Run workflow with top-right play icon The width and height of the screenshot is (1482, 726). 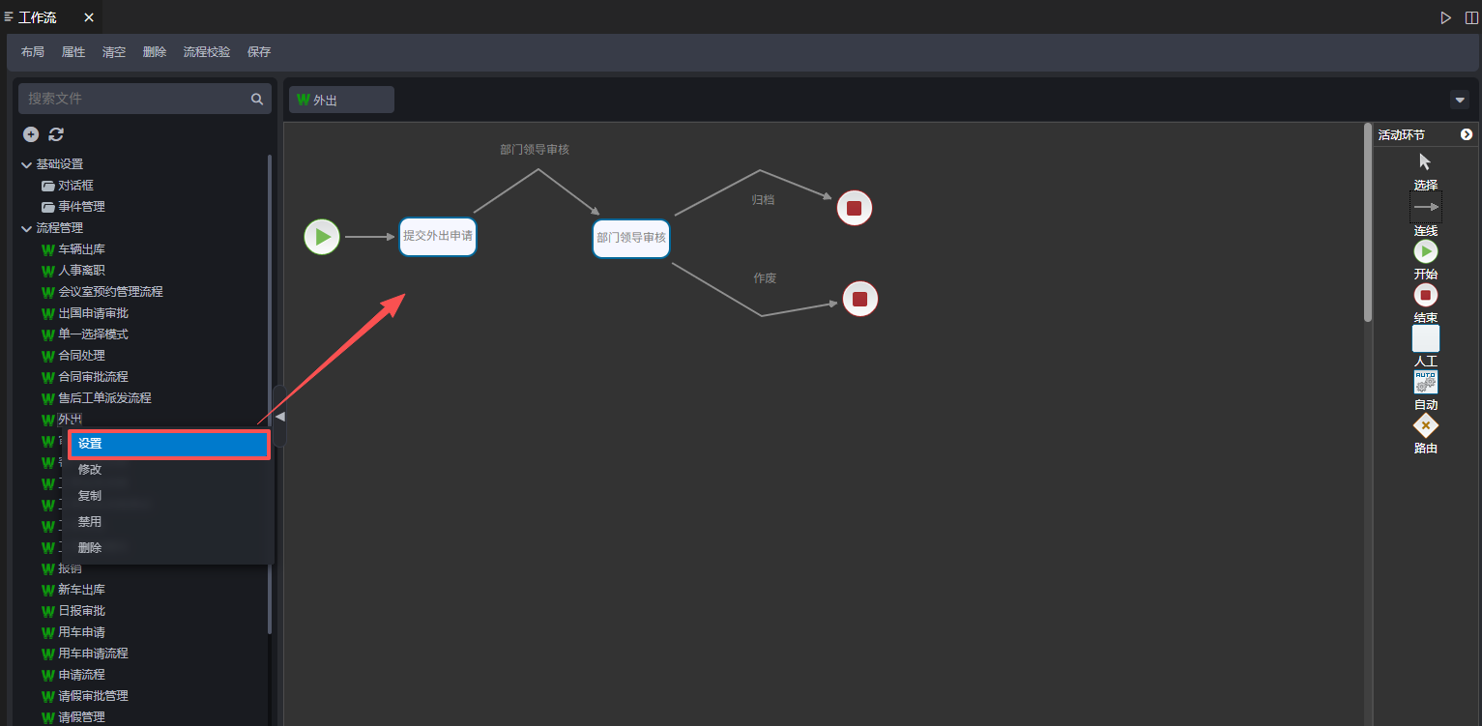click(1445, 17)
